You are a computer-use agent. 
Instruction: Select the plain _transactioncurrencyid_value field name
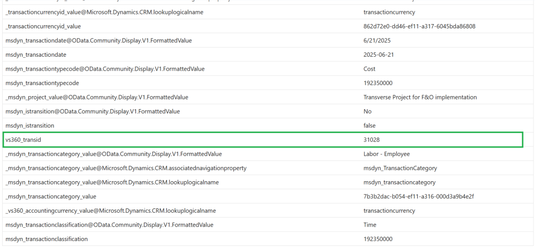43,26
